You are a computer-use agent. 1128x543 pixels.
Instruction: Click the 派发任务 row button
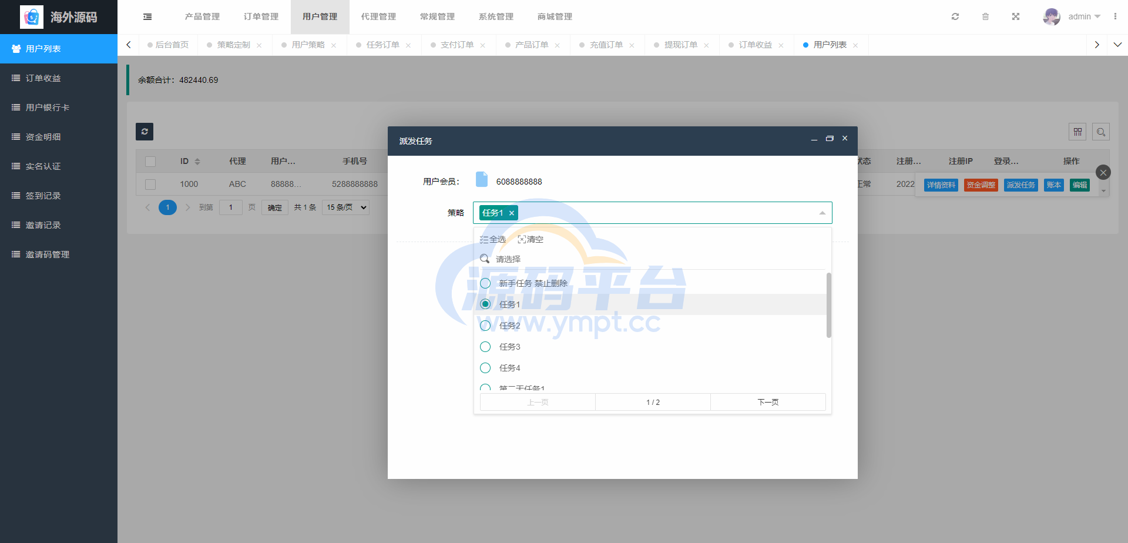click(1021, 185)
